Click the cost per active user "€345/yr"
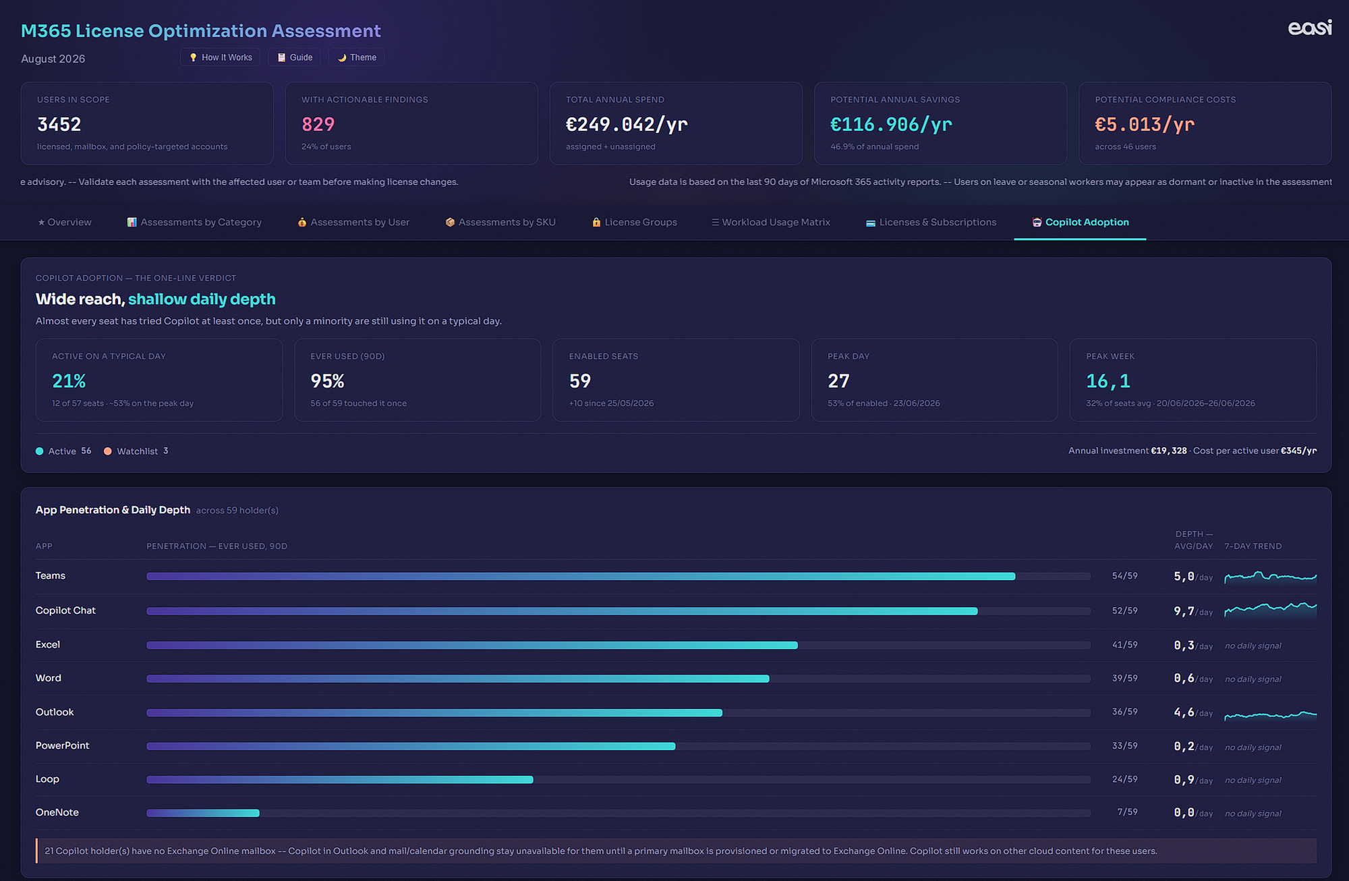 point(1298,451)
